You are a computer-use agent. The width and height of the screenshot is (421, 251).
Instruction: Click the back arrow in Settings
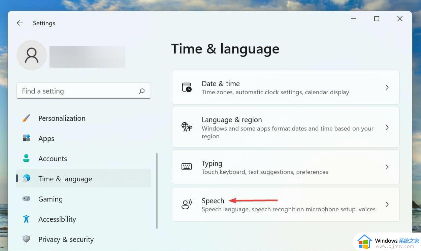coord(20,23)
